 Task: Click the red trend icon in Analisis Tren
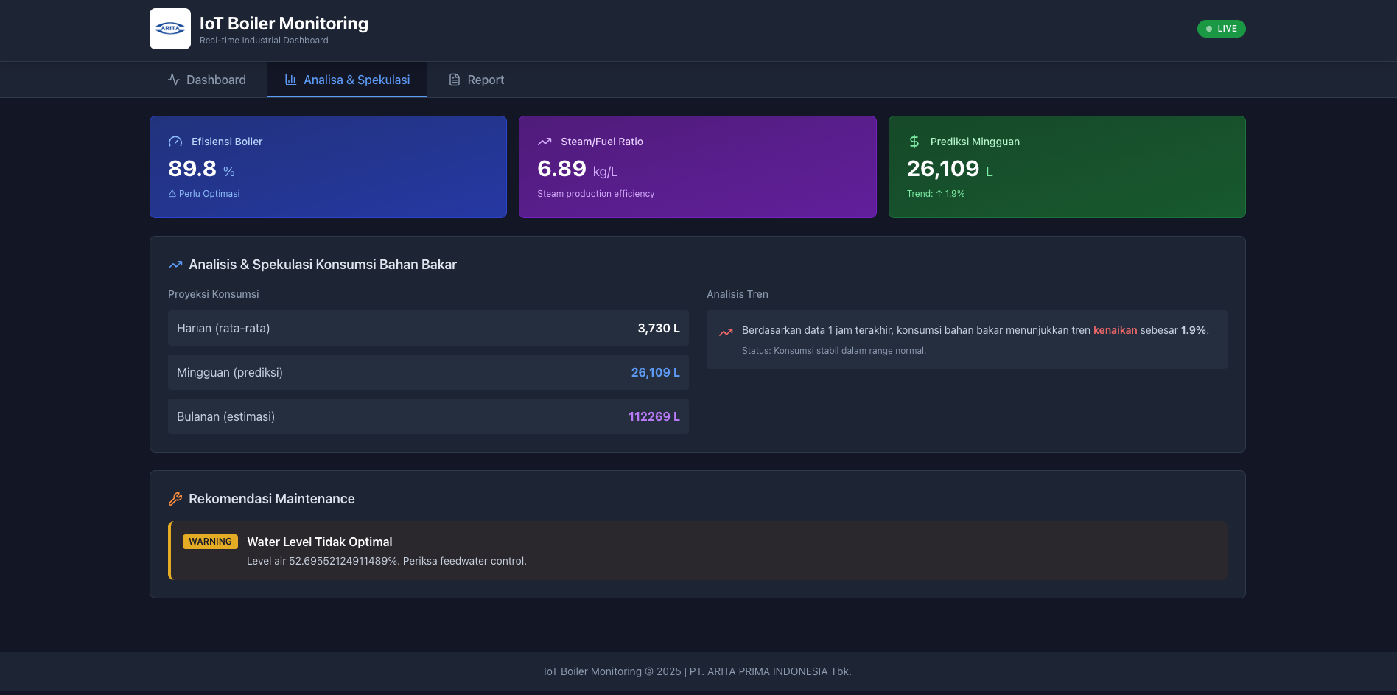coord(726,332)
